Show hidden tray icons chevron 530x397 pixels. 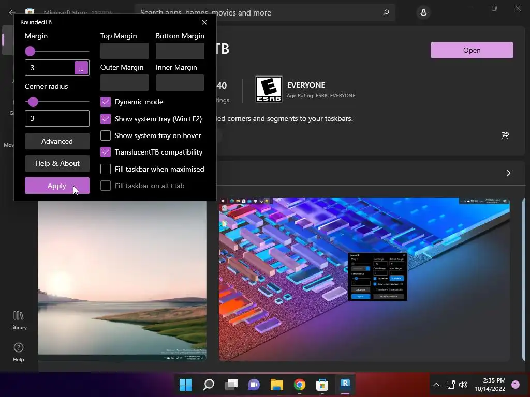pos(436,385)
